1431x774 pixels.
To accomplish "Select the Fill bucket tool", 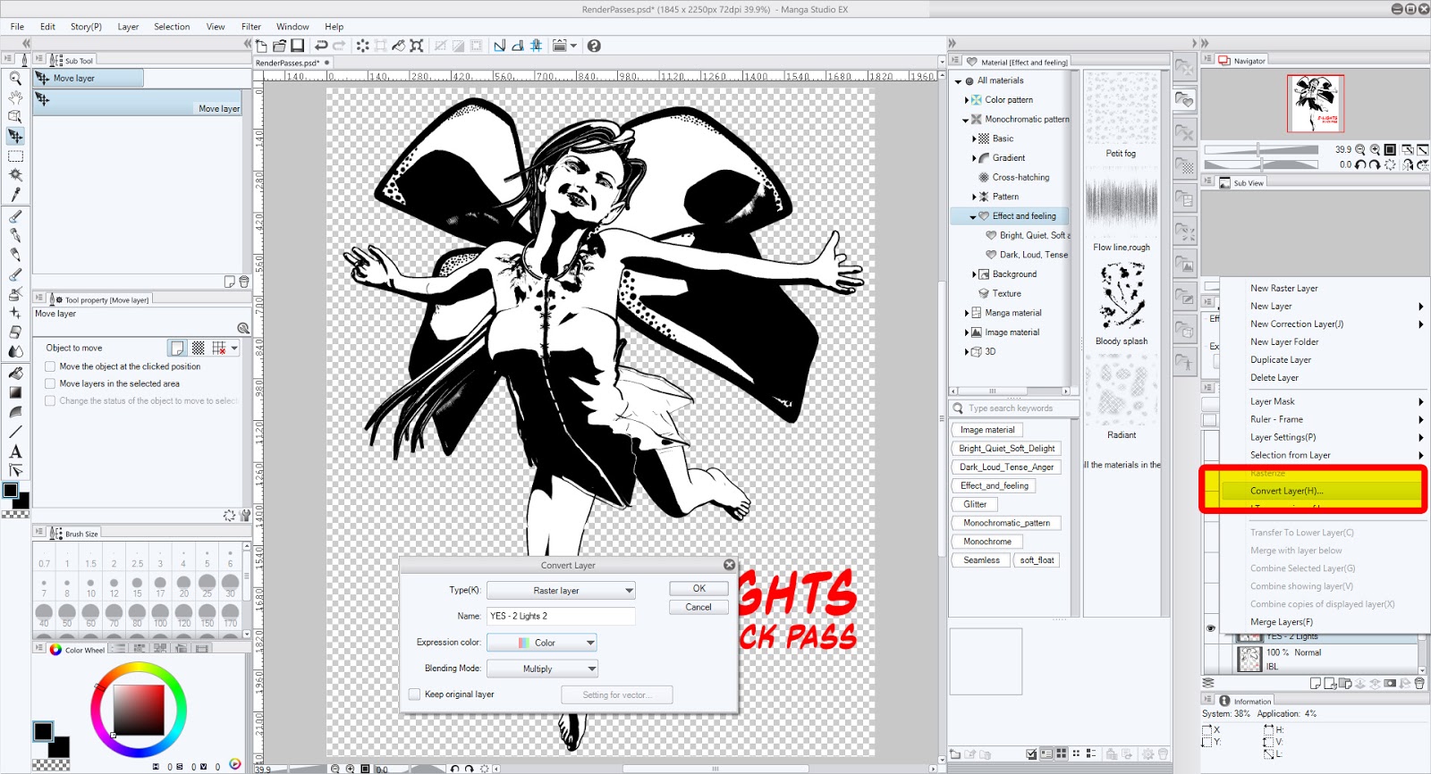I will 15,373.
